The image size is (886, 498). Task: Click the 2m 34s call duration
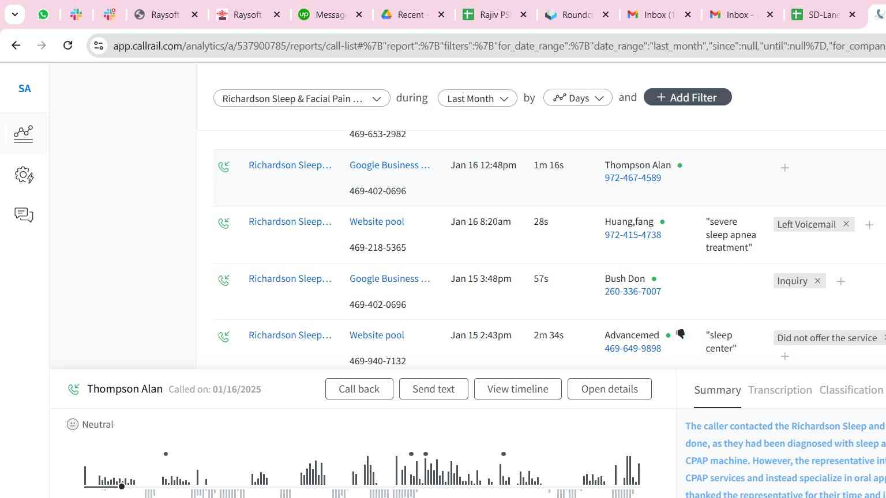pyautogui.click(x=549, y=335)
